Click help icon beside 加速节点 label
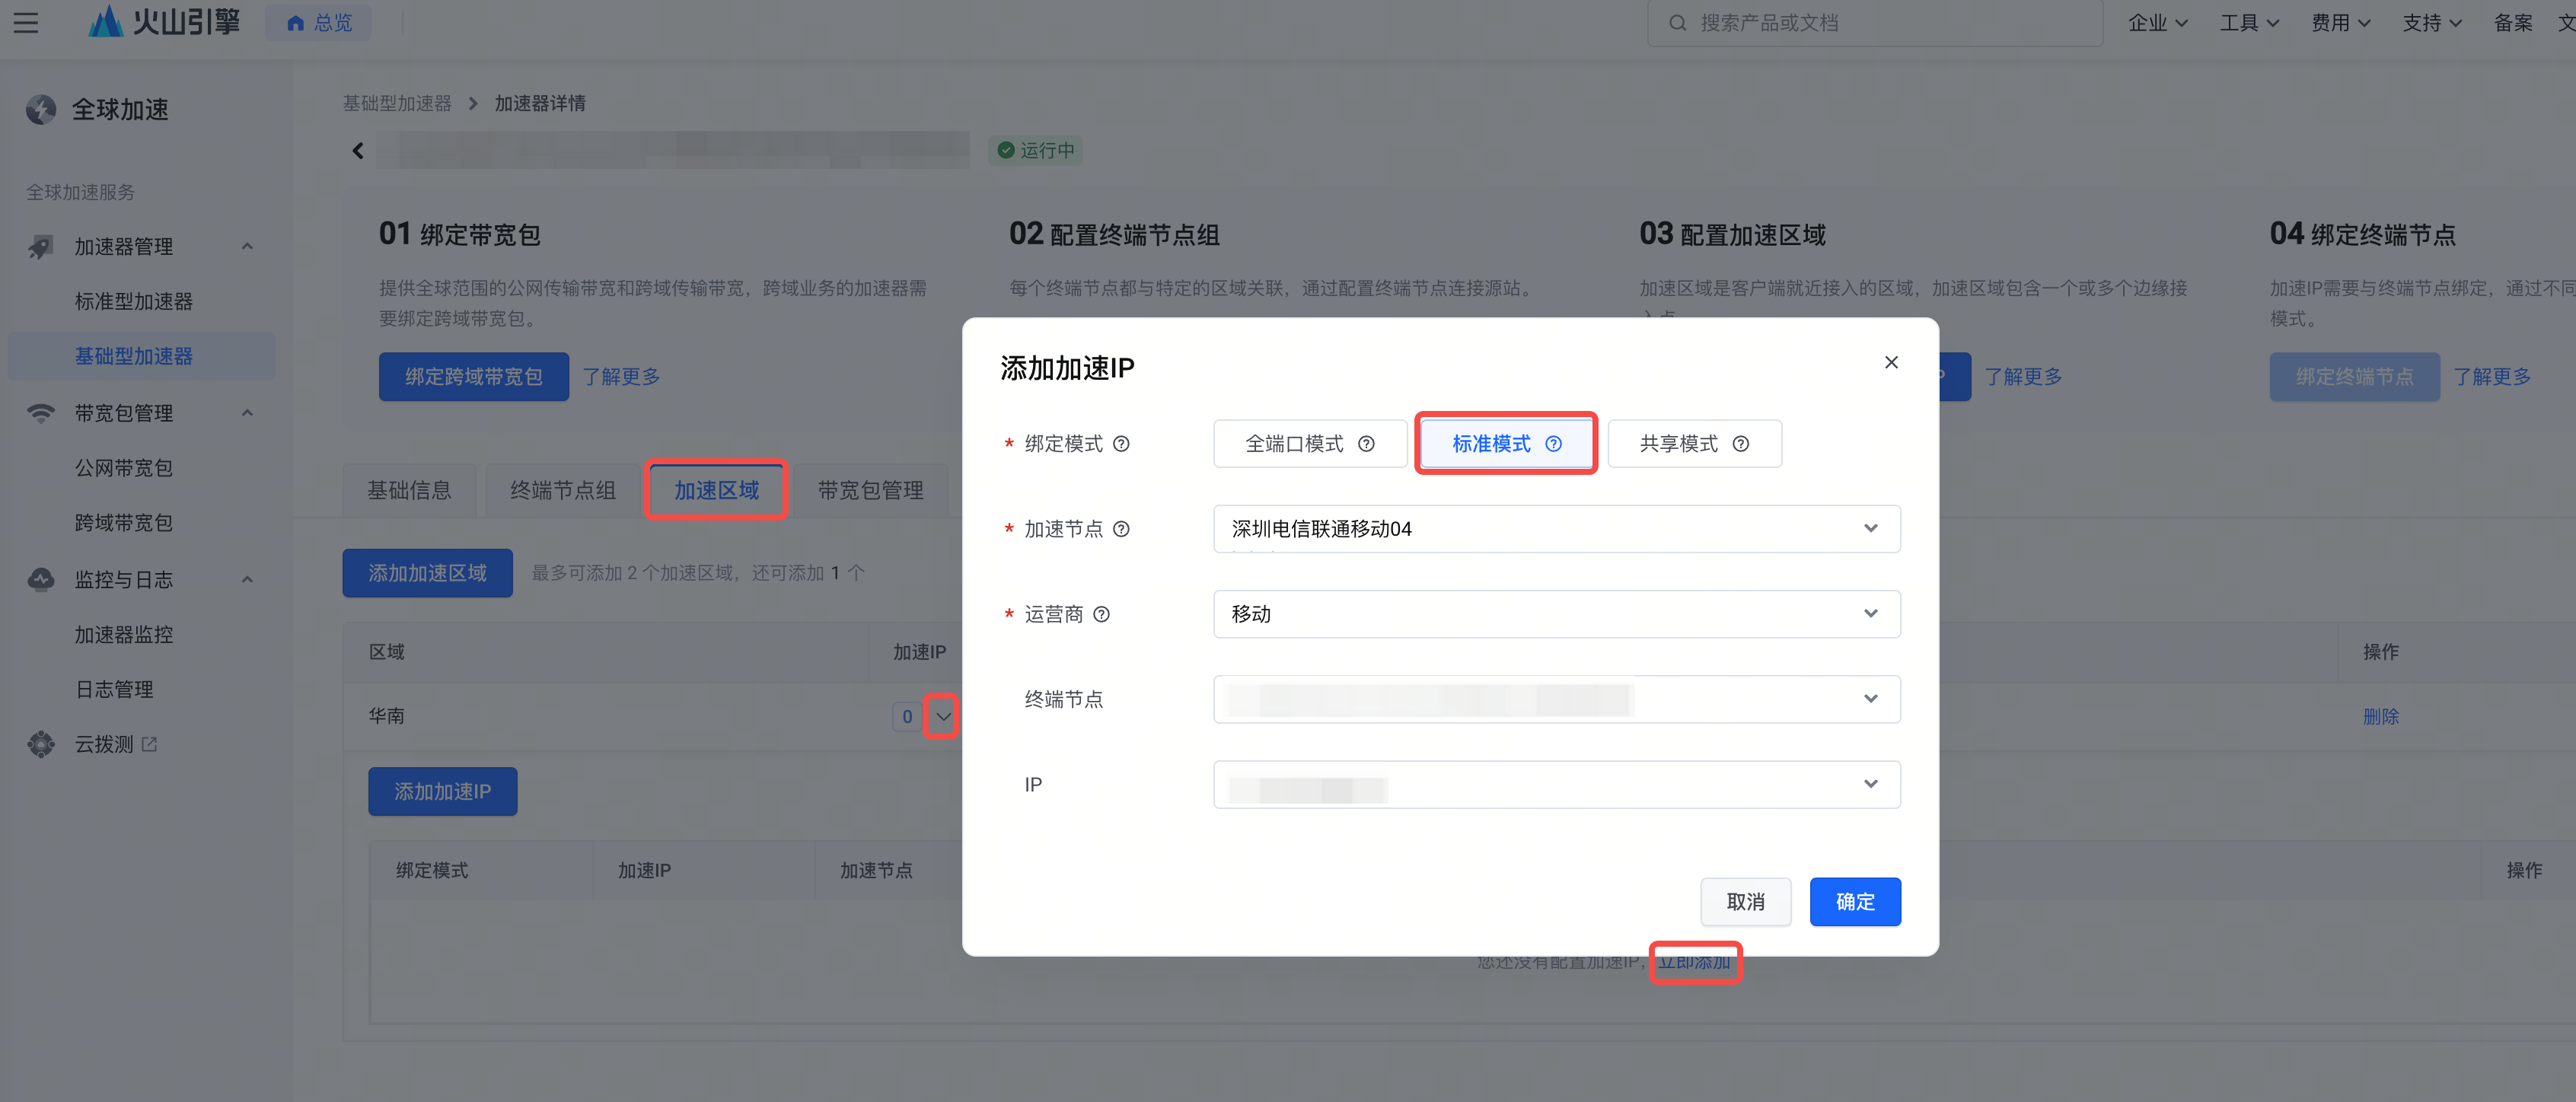The image size is (2576, 1102). pos(1121,529)
